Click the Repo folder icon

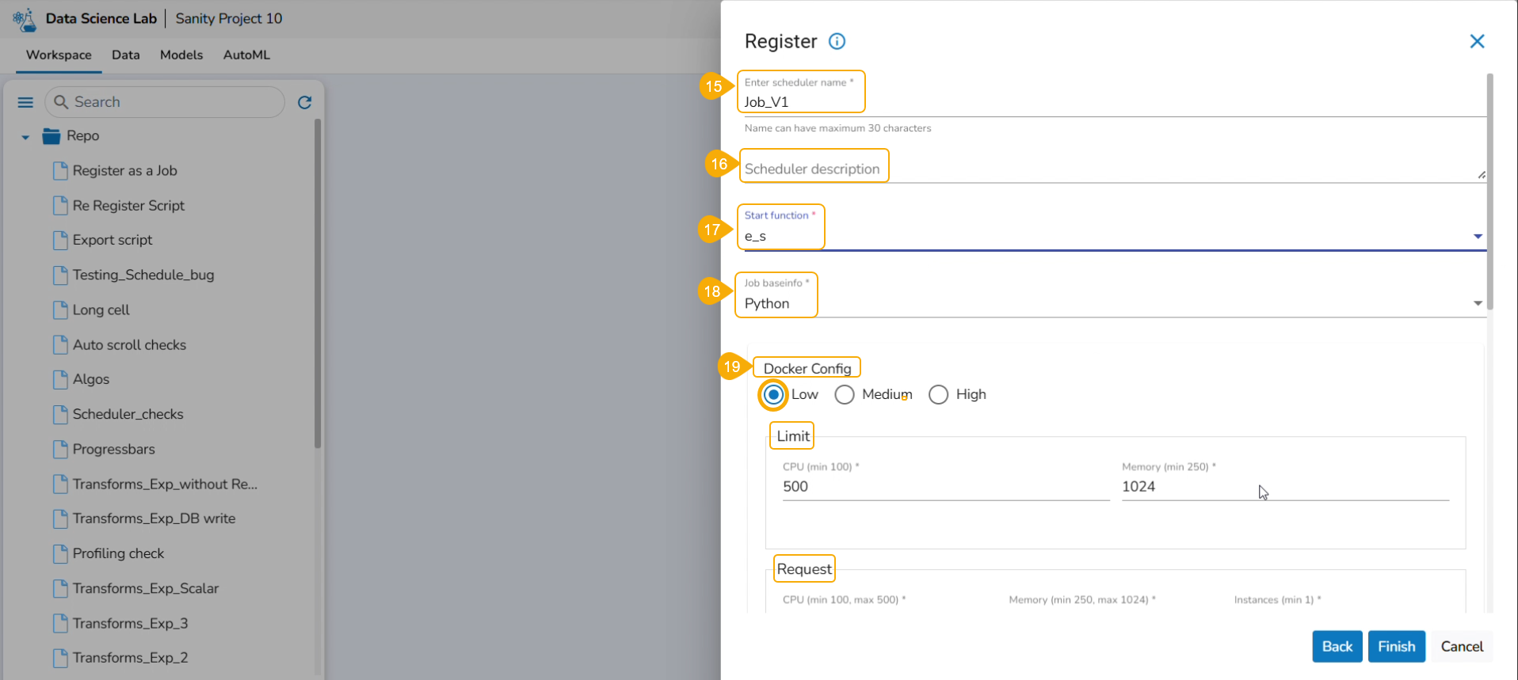click(x=51, y=136)
